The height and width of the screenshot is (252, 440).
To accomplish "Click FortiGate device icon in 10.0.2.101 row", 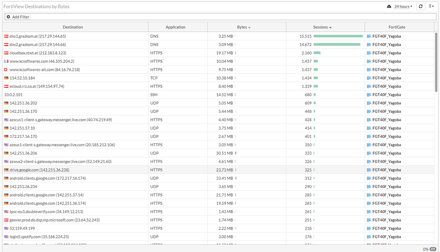I will tap(369, 95).
